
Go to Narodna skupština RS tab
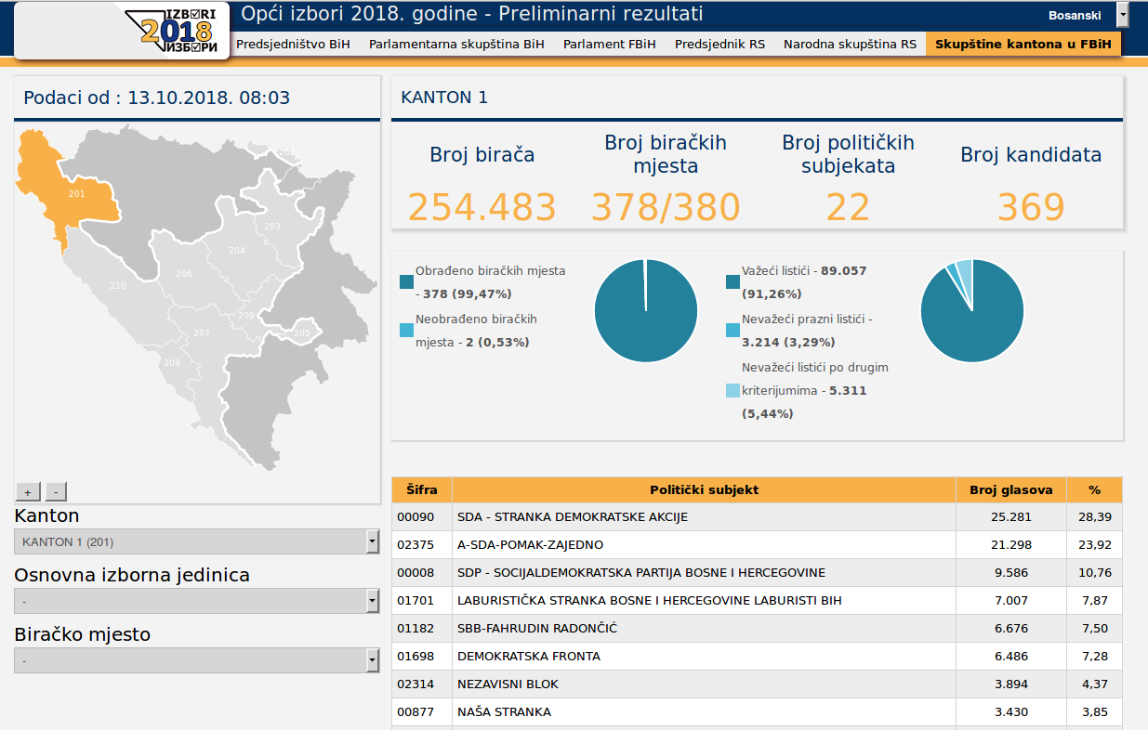[x=849, y=45]
